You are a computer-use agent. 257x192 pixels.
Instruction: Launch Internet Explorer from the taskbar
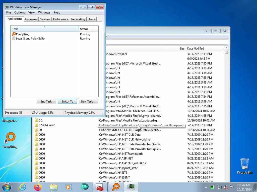coord(22,187)
